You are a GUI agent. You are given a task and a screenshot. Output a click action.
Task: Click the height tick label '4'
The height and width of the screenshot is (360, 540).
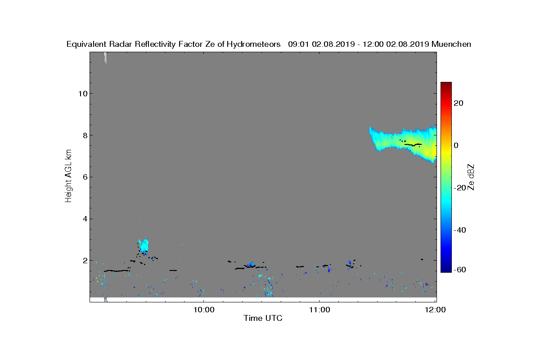pos(85,219)
